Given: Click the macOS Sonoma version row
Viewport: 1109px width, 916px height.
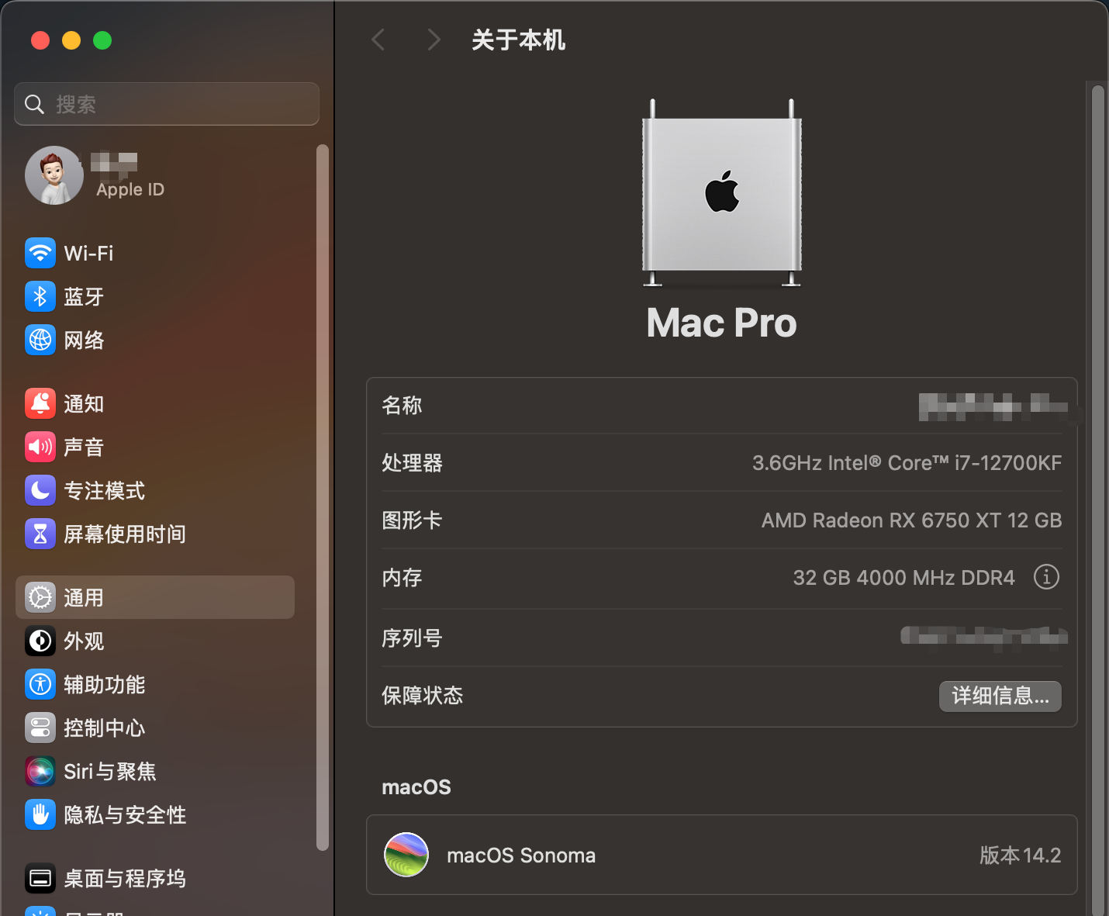Looking at the screenshot, I should 721,855.
